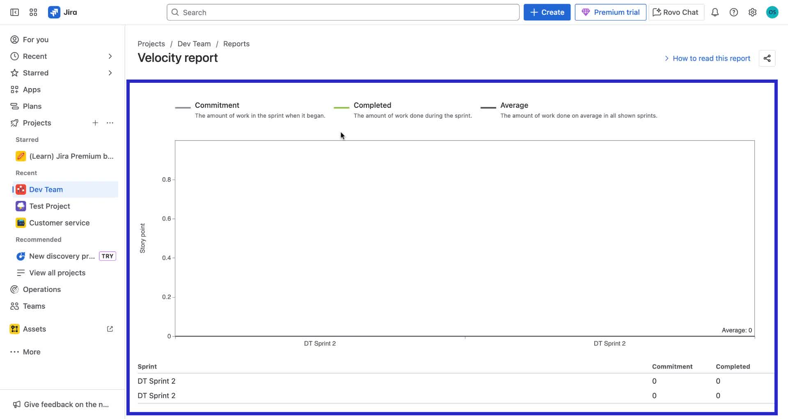Open Assets via the external link icon

pos(110,328)
